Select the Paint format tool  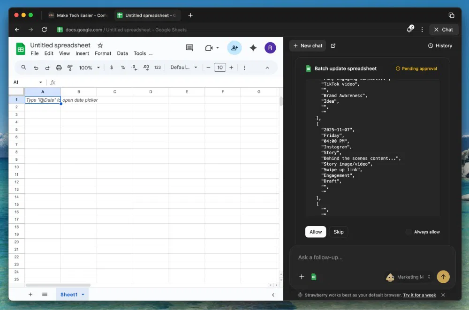[70, 68]
